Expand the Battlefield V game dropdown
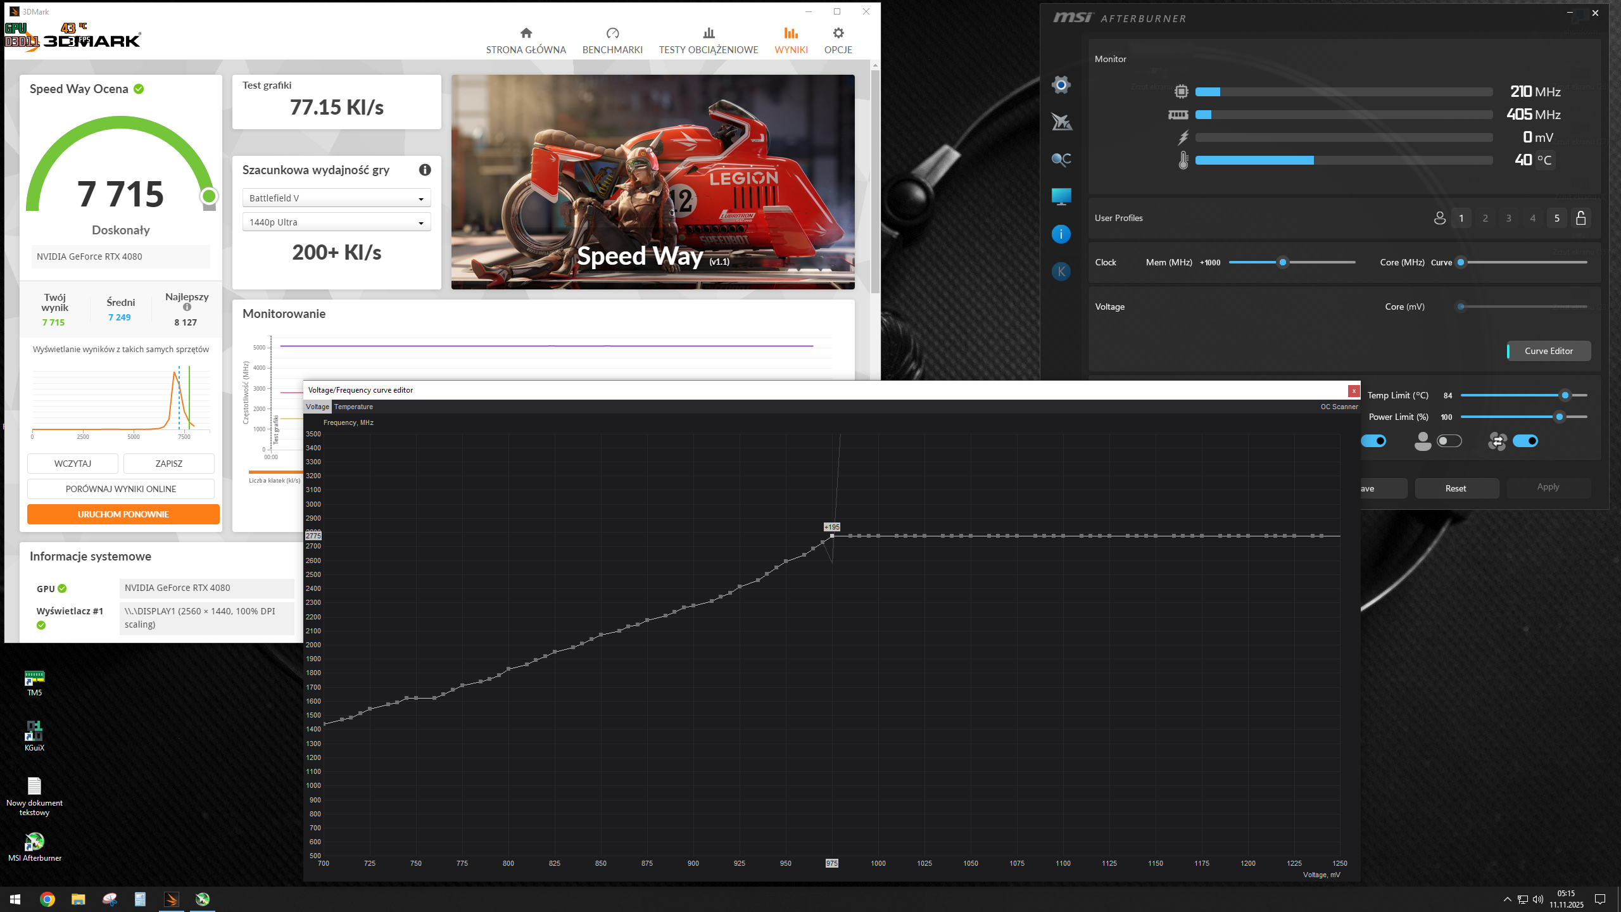 pyautogui.click(x=336, y=198)
